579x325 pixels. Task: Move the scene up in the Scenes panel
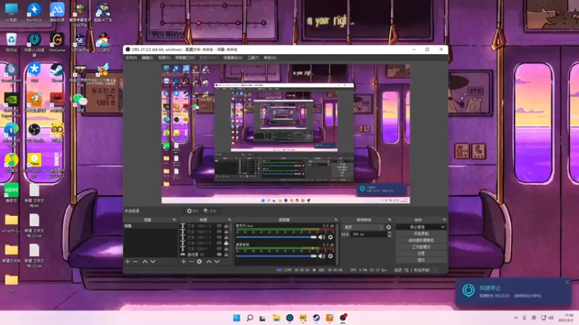click(145, 261)
